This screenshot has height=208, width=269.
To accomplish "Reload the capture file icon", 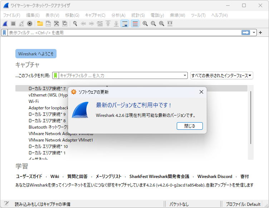I will (x=65, y=24).
